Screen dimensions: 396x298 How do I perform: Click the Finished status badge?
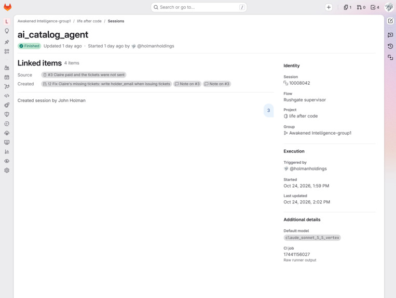tap(29, 46)
